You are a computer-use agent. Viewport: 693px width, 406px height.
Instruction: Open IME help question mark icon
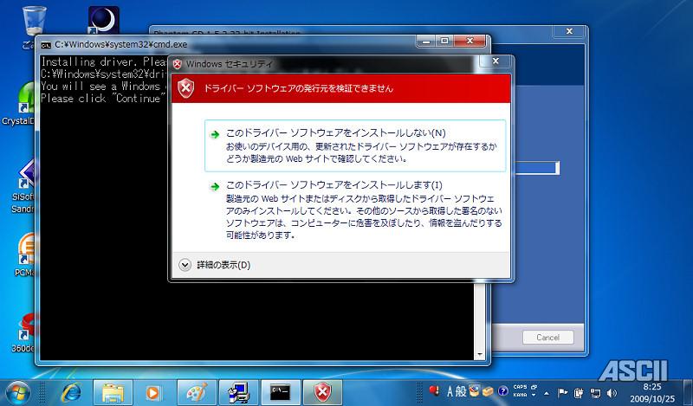pyautogui.click(x=502, y=391)
